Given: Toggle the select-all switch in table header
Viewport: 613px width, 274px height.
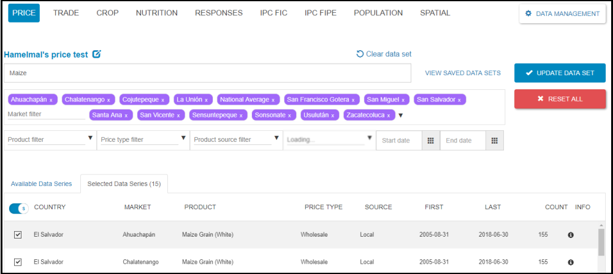Looking at the screenshot, I should pos(18,209).
